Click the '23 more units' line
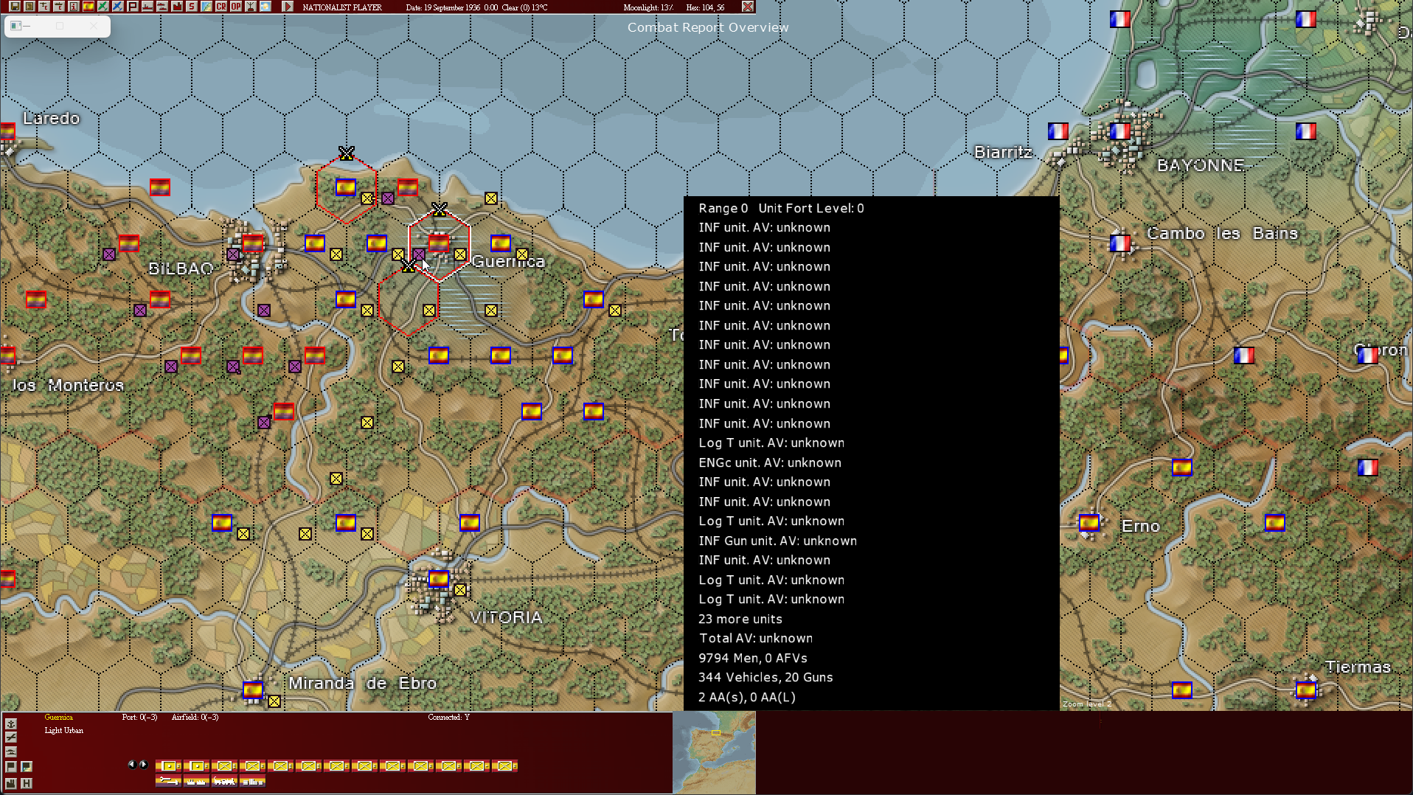The width and height of the screenshot is (1413, 795). (x=740, y=619)
